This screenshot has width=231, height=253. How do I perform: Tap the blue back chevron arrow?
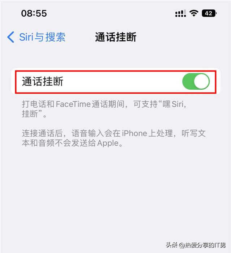coord(11,37)
